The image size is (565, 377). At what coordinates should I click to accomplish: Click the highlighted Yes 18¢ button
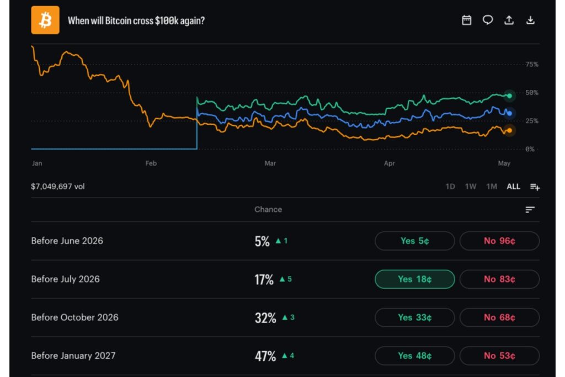(x=415, y=279)
